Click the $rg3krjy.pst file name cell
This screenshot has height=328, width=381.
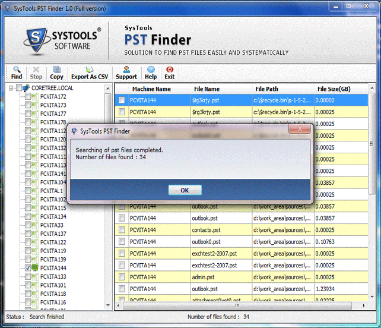pos(221,112)
